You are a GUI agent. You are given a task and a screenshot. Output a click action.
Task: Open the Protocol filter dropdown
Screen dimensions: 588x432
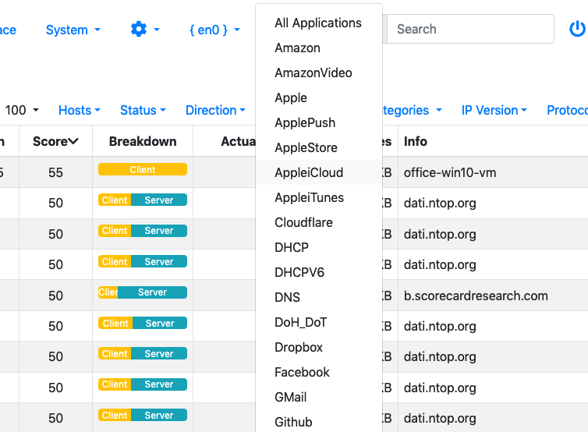pyautogui.click(x=567, y=110)
